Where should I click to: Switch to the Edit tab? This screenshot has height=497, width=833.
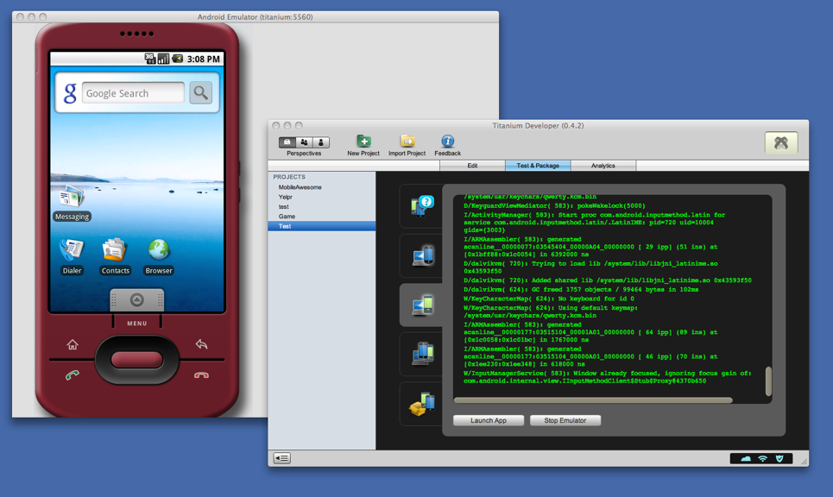coord(472,166)
